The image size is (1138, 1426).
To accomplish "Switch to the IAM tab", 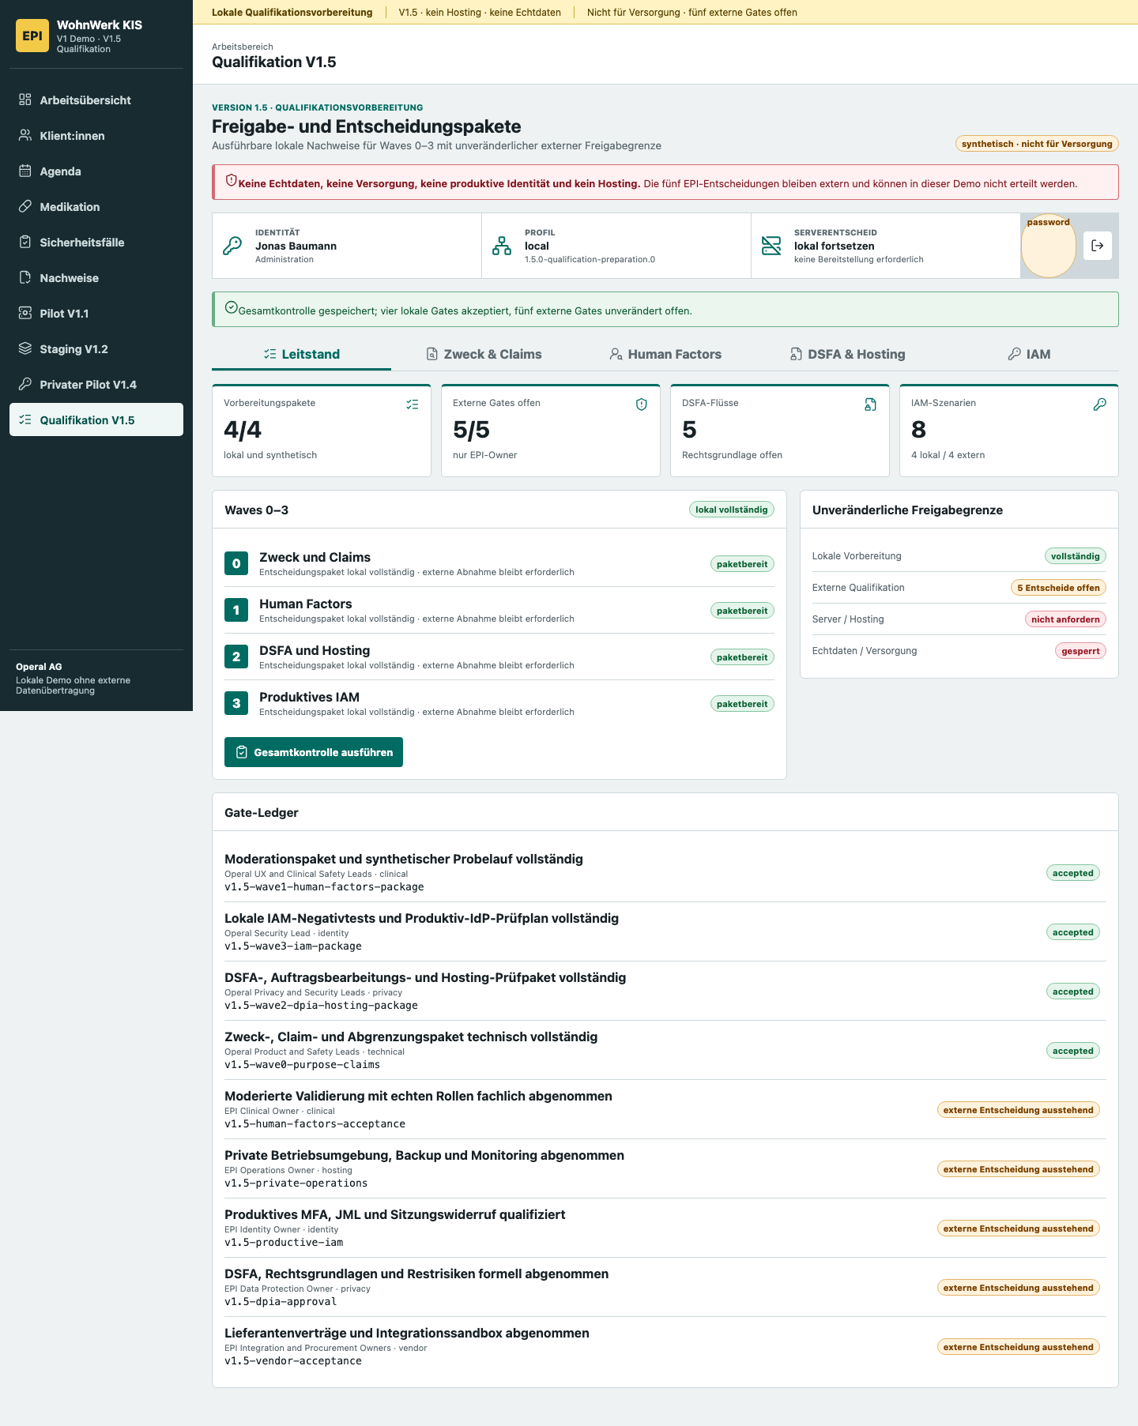I will tap(1029, 354).
